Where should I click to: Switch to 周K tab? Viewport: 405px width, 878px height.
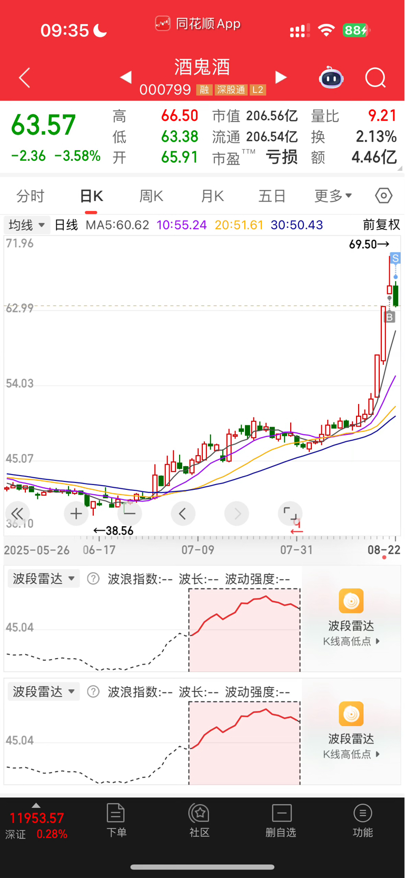152,196
